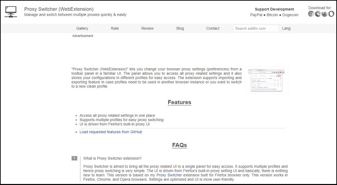Donate via Dogecoin link

(x=290, y=15)
